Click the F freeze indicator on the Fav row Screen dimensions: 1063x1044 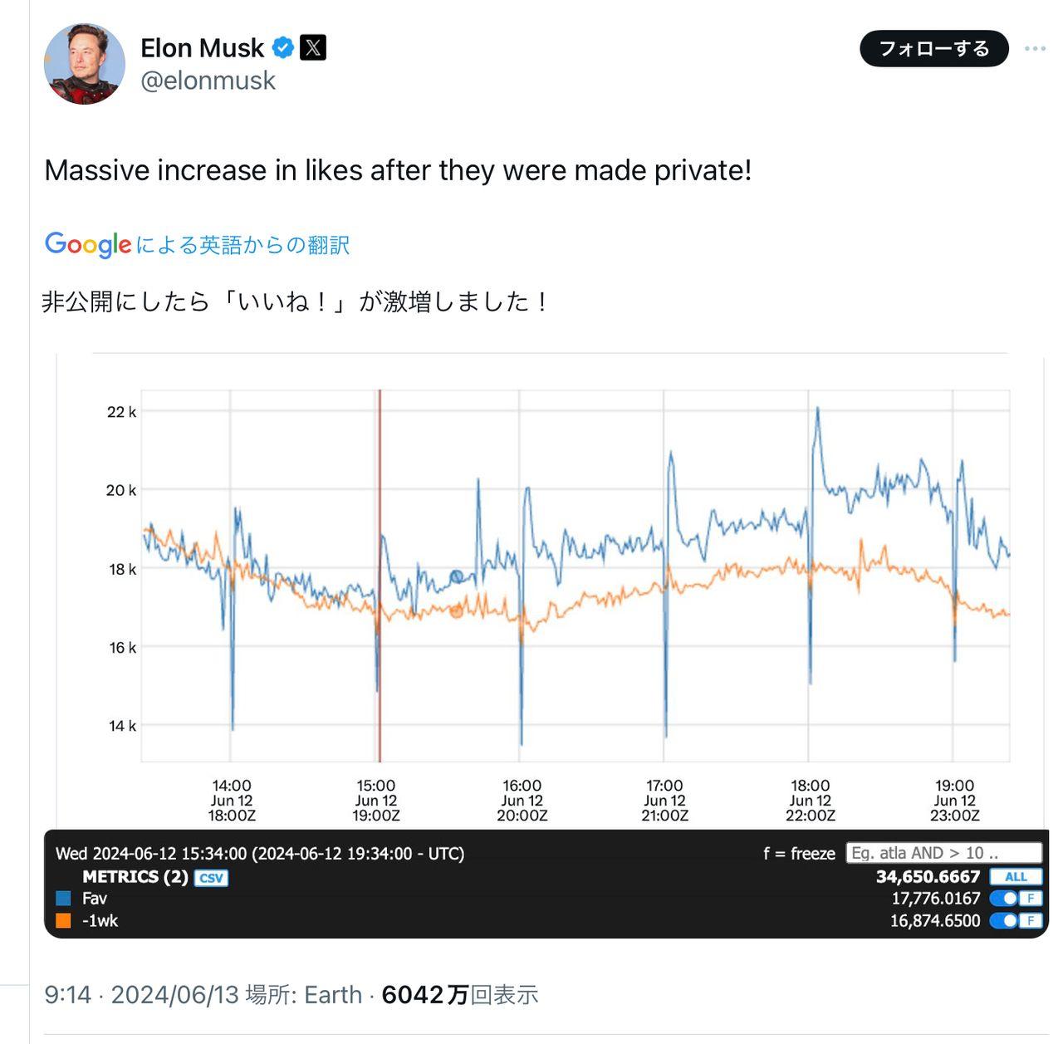click(1030, 898)
